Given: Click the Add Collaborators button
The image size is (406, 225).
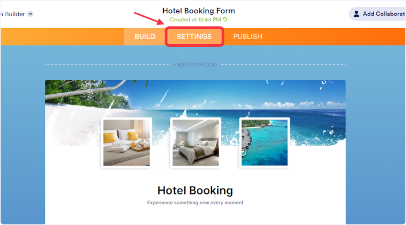Looking at the screenshot, I should pos(377,14).
